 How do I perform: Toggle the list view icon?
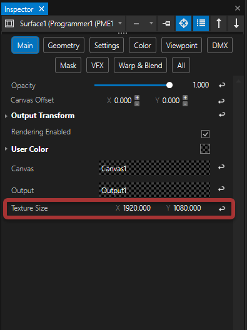[201, 23]
